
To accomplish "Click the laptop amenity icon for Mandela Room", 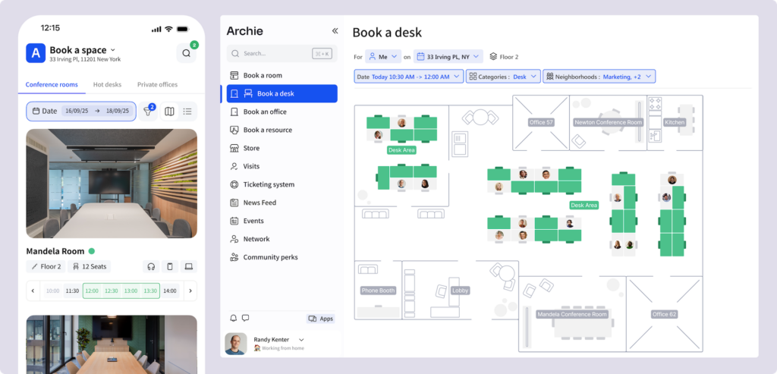I will 188,266.
